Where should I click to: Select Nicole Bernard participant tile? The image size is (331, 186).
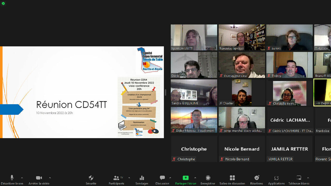pos(242,149)
